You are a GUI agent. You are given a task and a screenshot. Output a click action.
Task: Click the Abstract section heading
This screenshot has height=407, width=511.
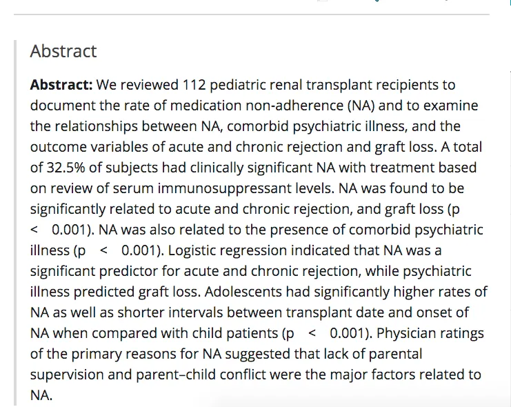click(63, 51)
